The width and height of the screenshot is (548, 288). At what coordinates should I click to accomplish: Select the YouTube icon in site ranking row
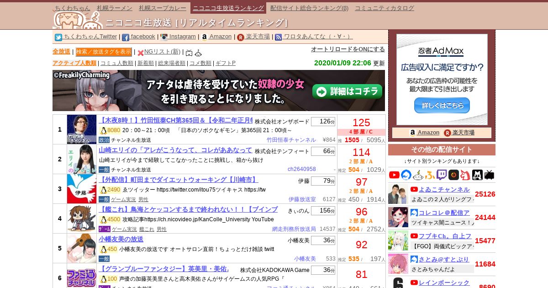pyautogui.click(x=394, y=175)
